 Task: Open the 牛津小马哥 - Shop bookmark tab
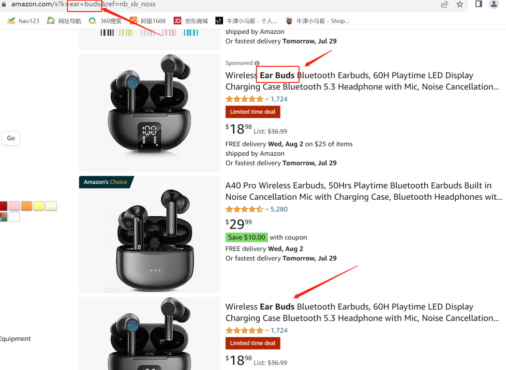click(x=317, y=21)
